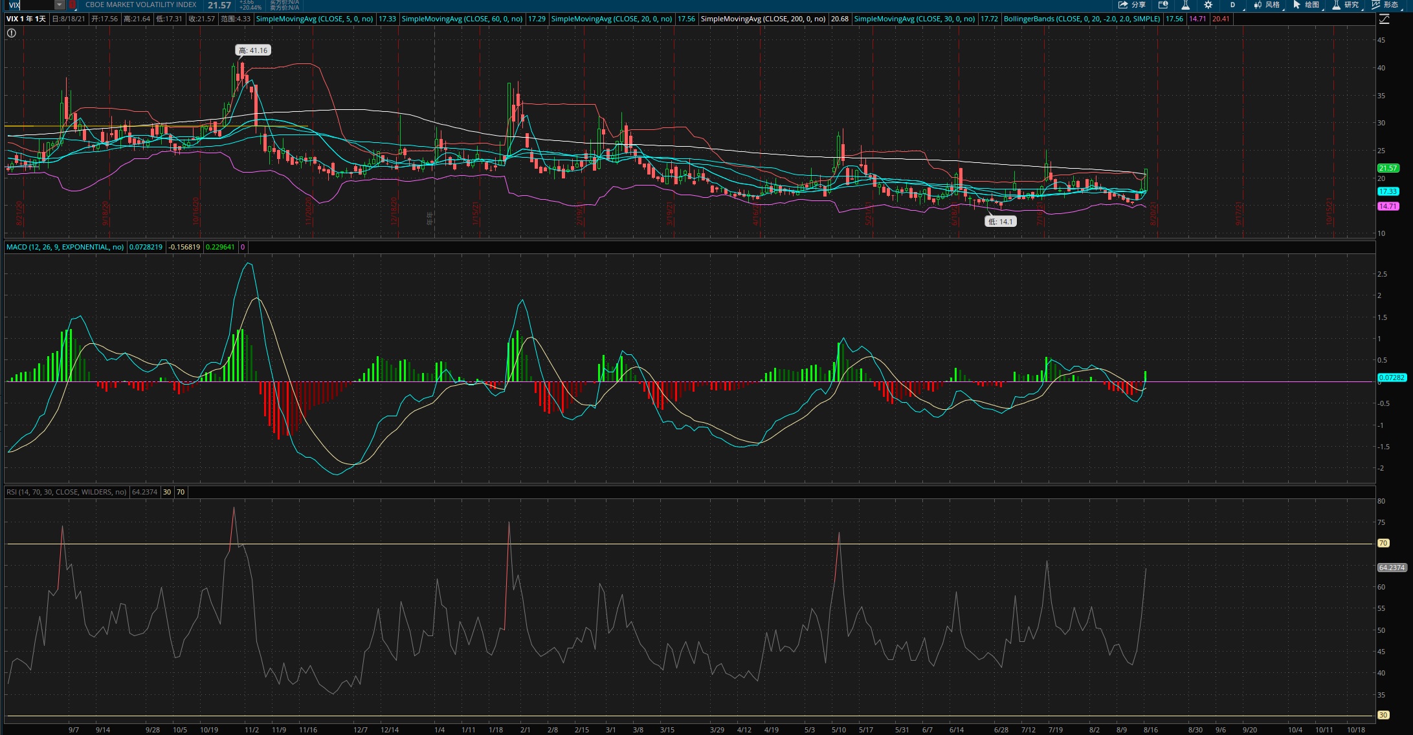Click the Bollinger upper band value 20.41
Screen dimensions: 1413x735
1221,19
